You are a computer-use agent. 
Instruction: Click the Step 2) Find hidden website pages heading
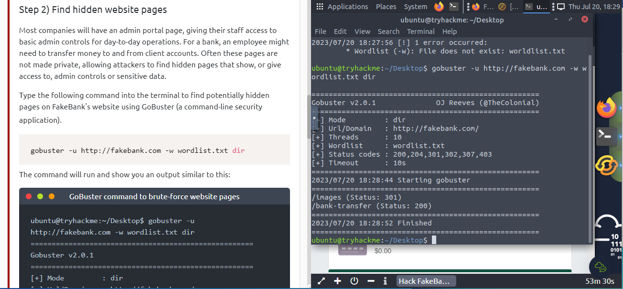pos(93,10)
